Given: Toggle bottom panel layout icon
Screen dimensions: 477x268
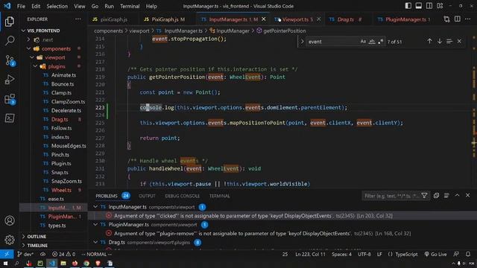Looking at the screenshot, I should [x=419, y=6].
